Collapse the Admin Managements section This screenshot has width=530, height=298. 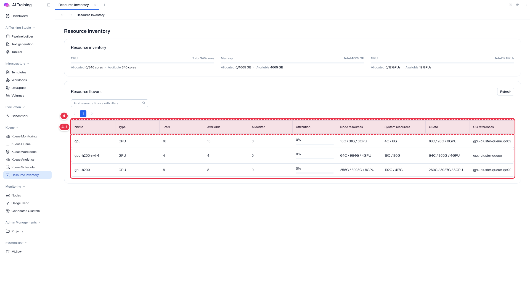tap(23, 222)
